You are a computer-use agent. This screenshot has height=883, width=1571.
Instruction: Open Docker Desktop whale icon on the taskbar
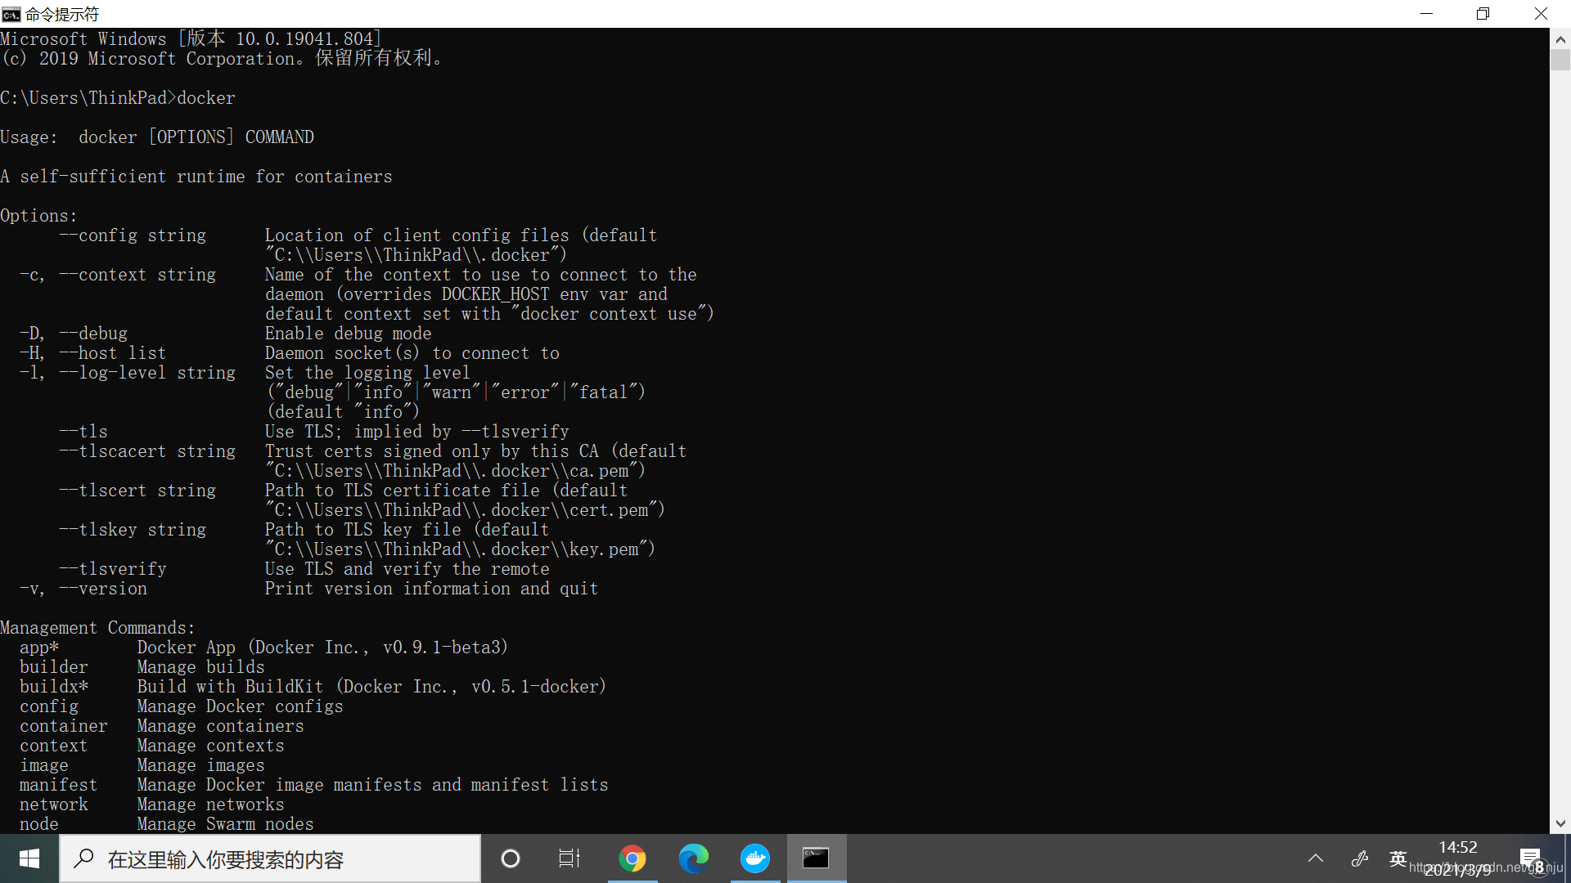coord(754,858)
